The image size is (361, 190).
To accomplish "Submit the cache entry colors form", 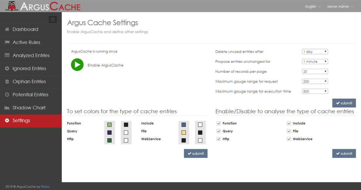I will pyautogui.click(x=196, y=153).
